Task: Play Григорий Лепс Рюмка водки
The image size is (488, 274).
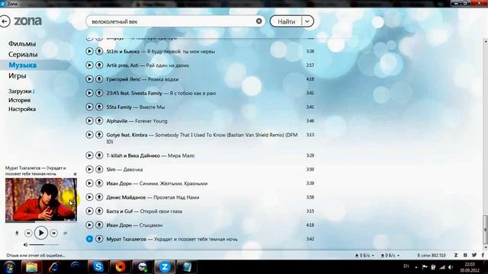Action: click(x=89, y=79)
